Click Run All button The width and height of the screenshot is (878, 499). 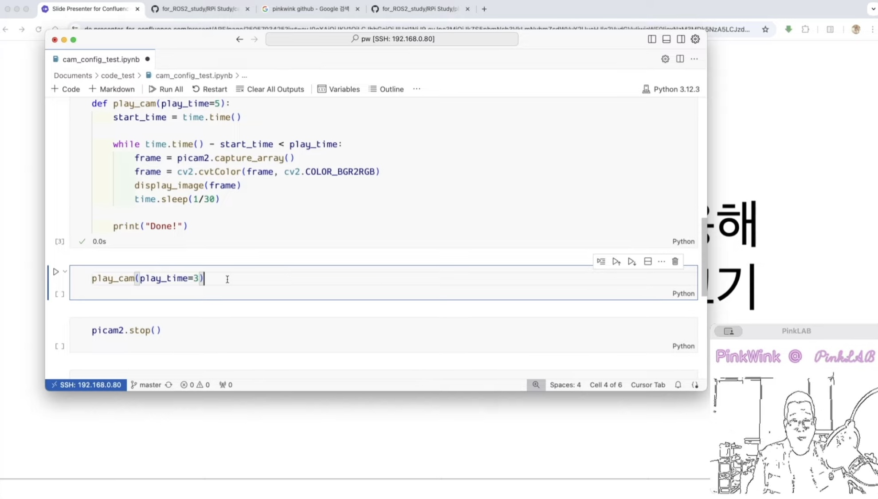coord(166,89)
